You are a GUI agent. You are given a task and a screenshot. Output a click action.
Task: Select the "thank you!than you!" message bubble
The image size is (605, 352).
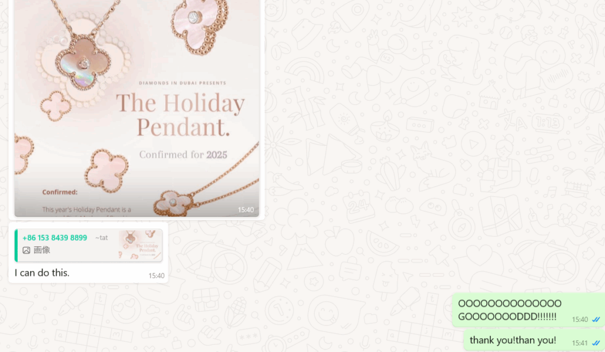point(534,340)
